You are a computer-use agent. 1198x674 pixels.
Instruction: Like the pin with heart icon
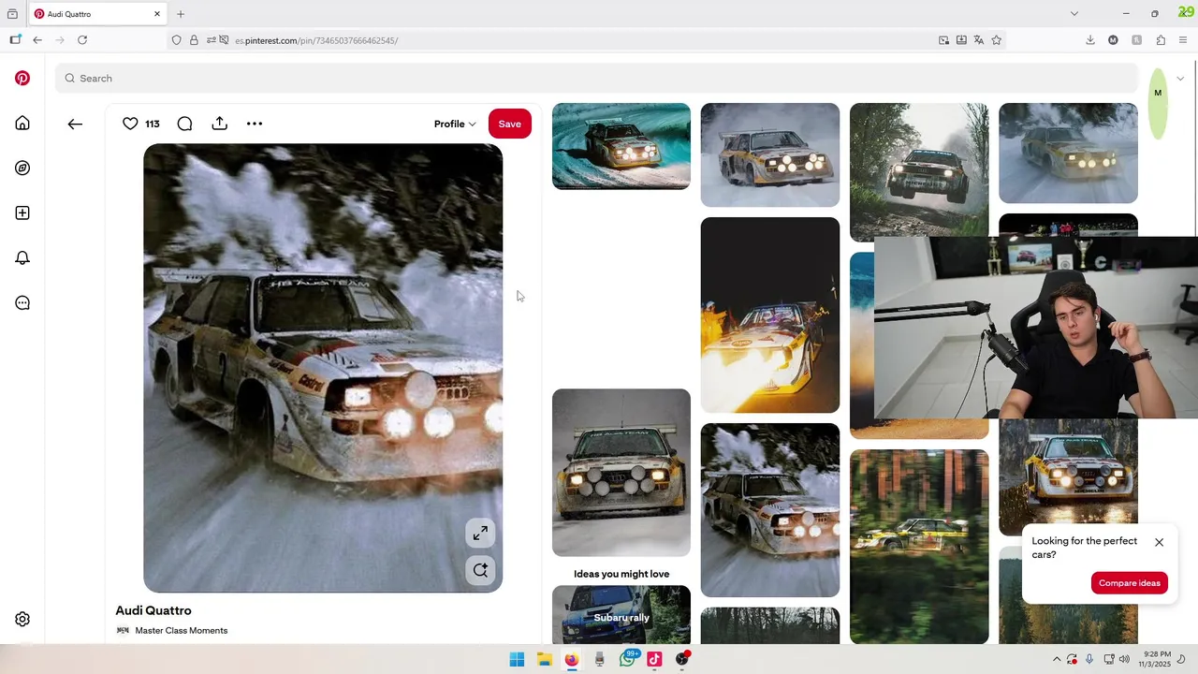130,124
